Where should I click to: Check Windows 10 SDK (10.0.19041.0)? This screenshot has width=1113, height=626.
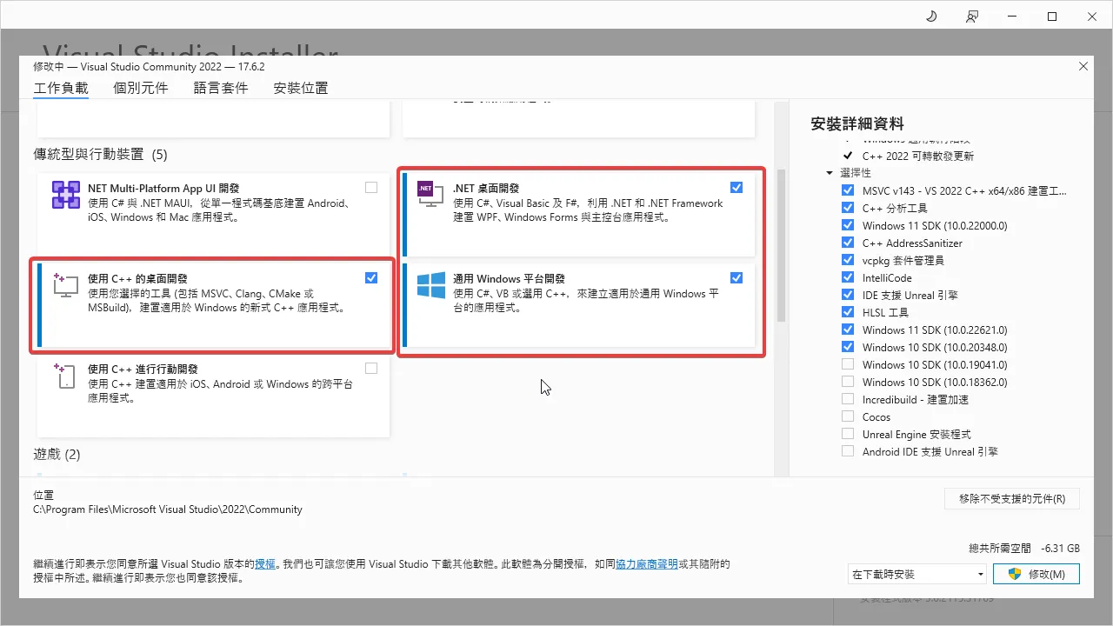tap(848, 364)
